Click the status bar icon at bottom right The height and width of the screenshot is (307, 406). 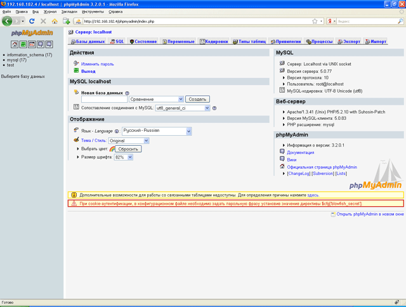396,303
